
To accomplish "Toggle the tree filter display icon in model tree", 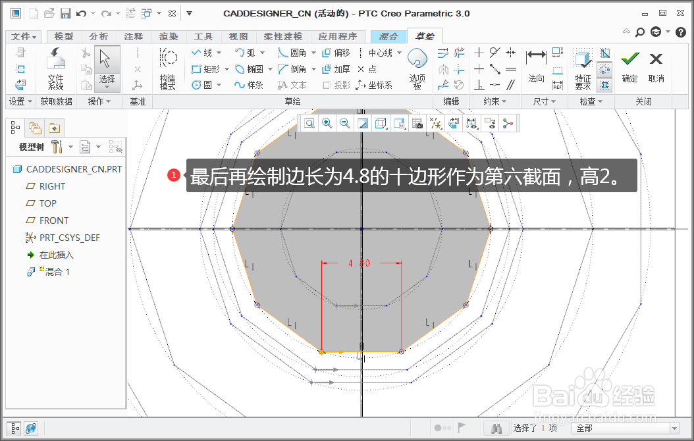I will pyautogui.click(x=115, y=147).
